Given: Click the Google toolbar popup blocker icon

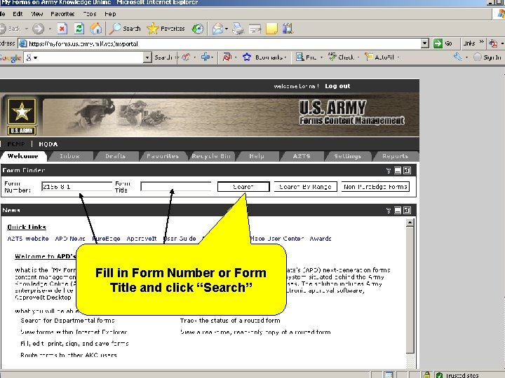Looking at the screenshot, I should coord(227,57).
